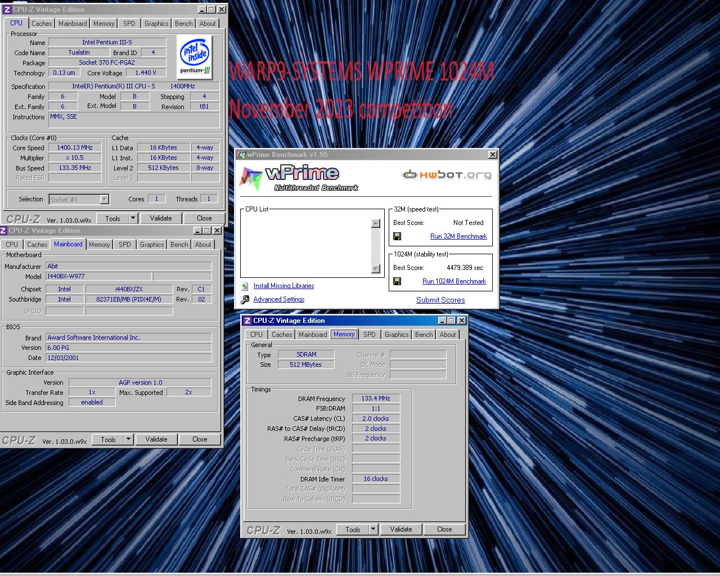Click the CPU-Z title bar icon in the CPU window

(x=8, y=10)
